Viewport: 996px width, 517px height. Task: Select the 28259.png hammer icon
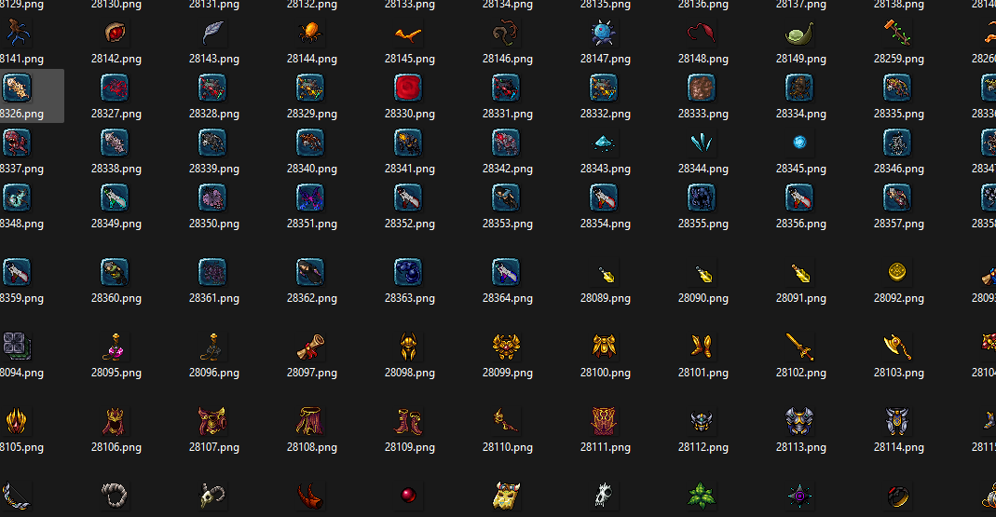[897, 33]
